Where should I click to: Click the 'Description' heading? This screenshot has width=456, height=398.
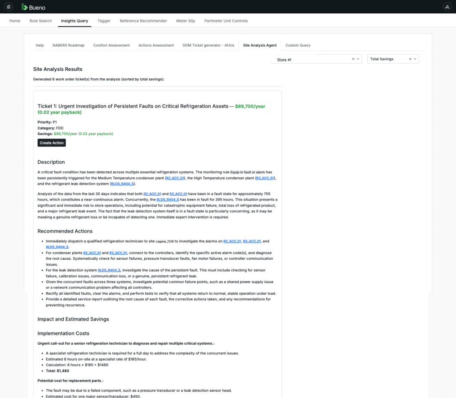click(51, 162)
